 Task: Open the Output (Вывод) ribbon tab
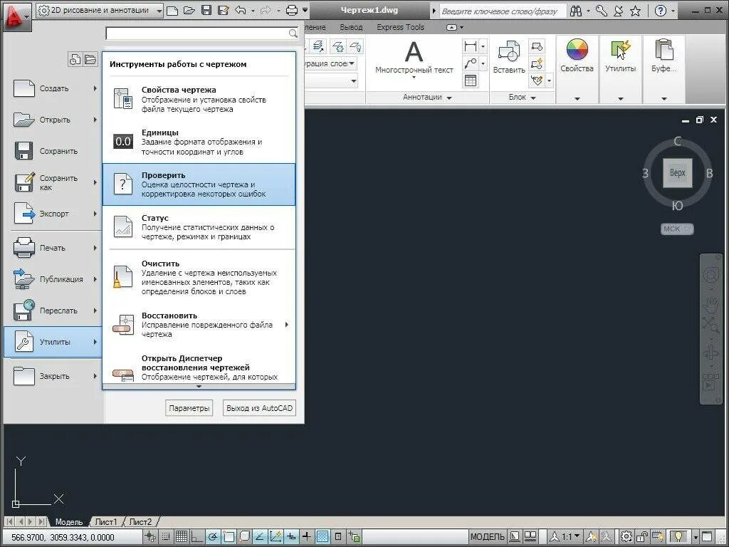(351, 27)
